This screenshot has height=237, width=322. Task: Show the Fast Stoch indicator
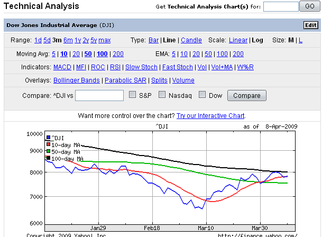click(178, 67)
